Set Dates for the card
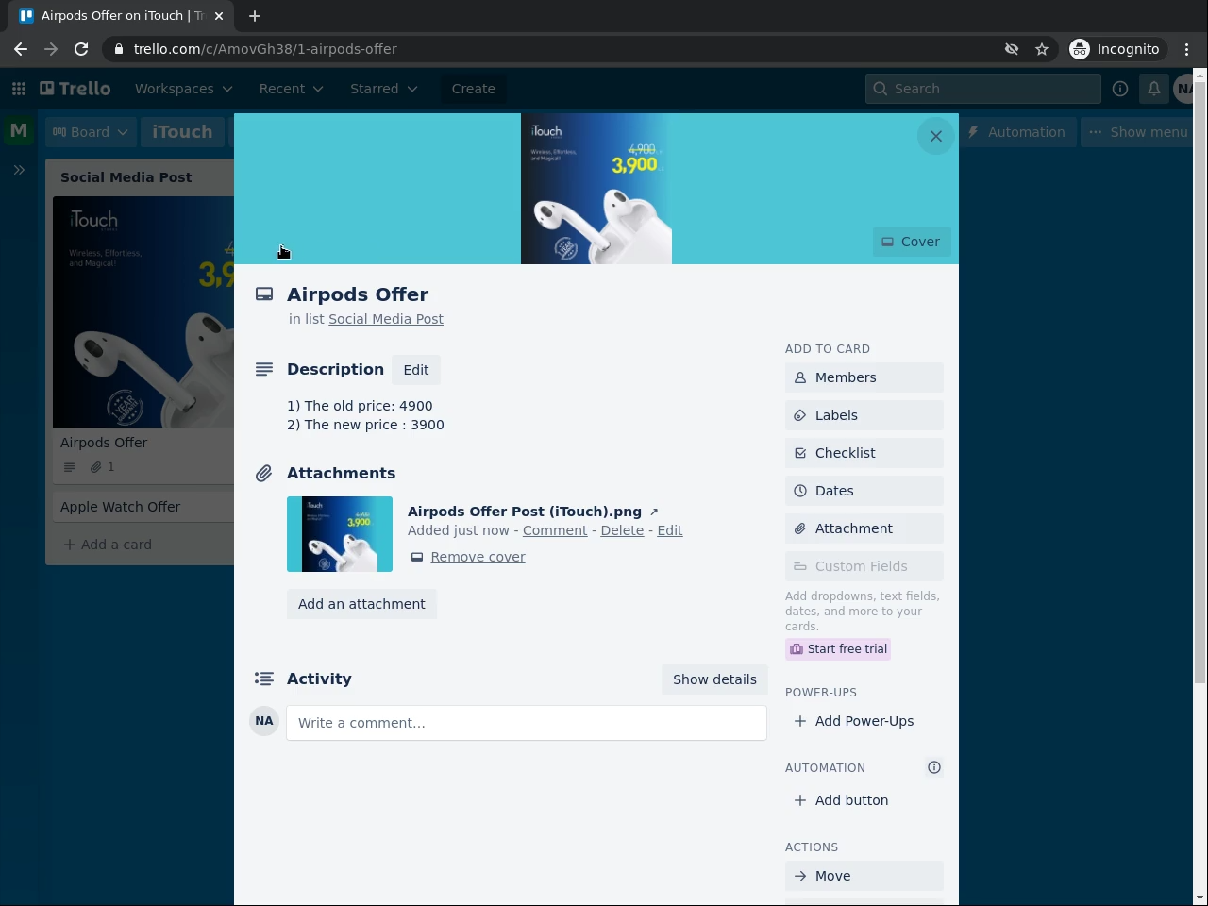 [864, 491]
